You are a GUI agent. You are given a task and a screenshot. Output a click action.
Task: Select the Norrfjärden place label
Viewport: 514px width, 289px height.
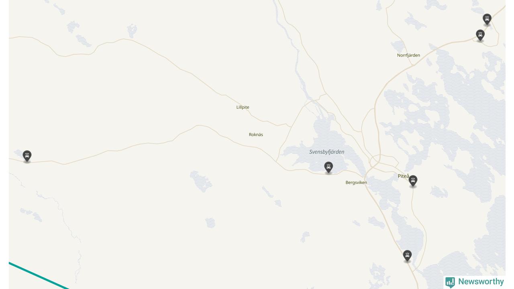pos(408,55)
